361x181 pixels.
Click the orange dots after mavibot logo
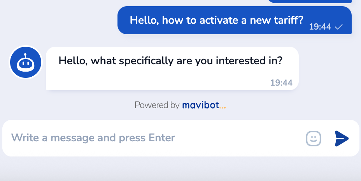pos(223,105)
